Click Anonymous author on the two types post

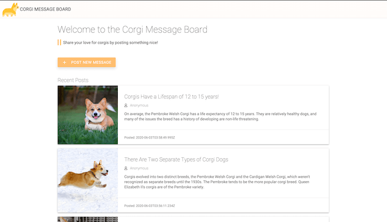click(x=139, y=168)
